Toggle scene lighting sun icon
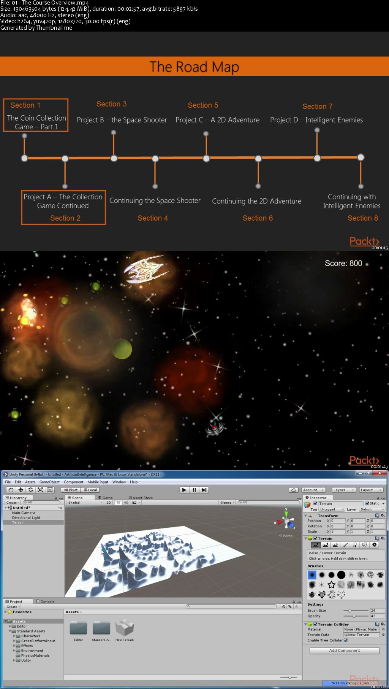The width and height of the screenshot is (389, 689). (x=119, y=502)
